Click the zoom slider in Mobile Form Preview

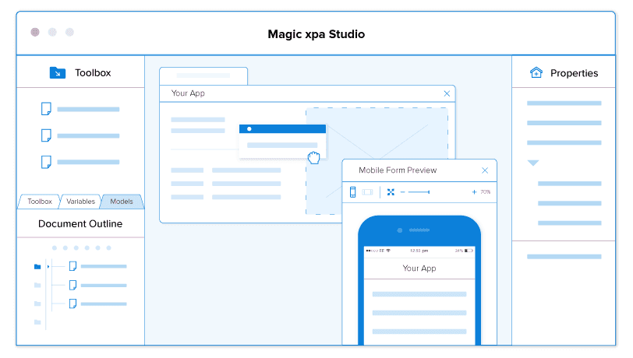pyautogui.click(x=419, y=192)
